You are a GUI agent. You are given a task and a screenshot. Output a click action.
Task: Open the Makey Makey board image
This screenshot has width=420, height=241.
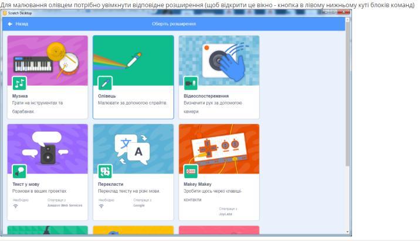[x=219, y=149]
